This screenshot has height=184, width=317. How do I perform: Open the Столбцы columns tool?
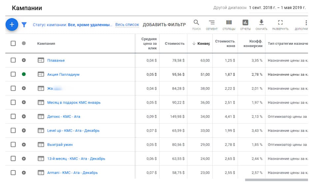(229, 25)
